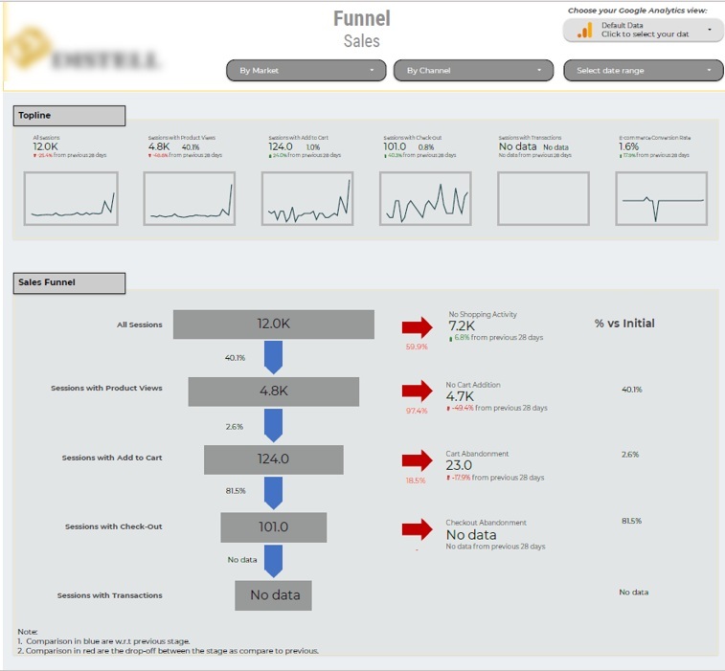Open the By Channel dropdown filter
Image resolution: width=725 pixels, height=671 pixels.
(x=473, y=70)
